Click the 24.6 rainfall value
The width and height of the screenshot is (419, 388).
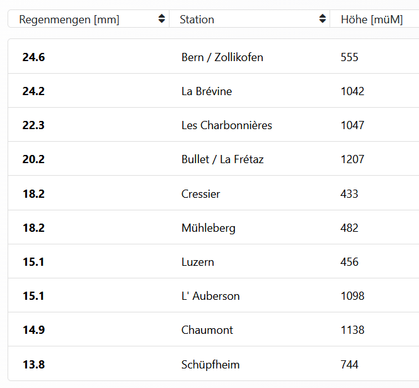point(33,57)
